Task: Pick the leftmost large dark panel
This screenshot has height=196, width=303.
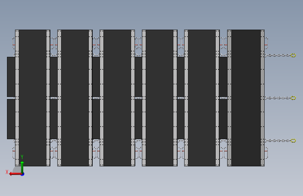Action: pyautogui.click(x=33, y=98)
